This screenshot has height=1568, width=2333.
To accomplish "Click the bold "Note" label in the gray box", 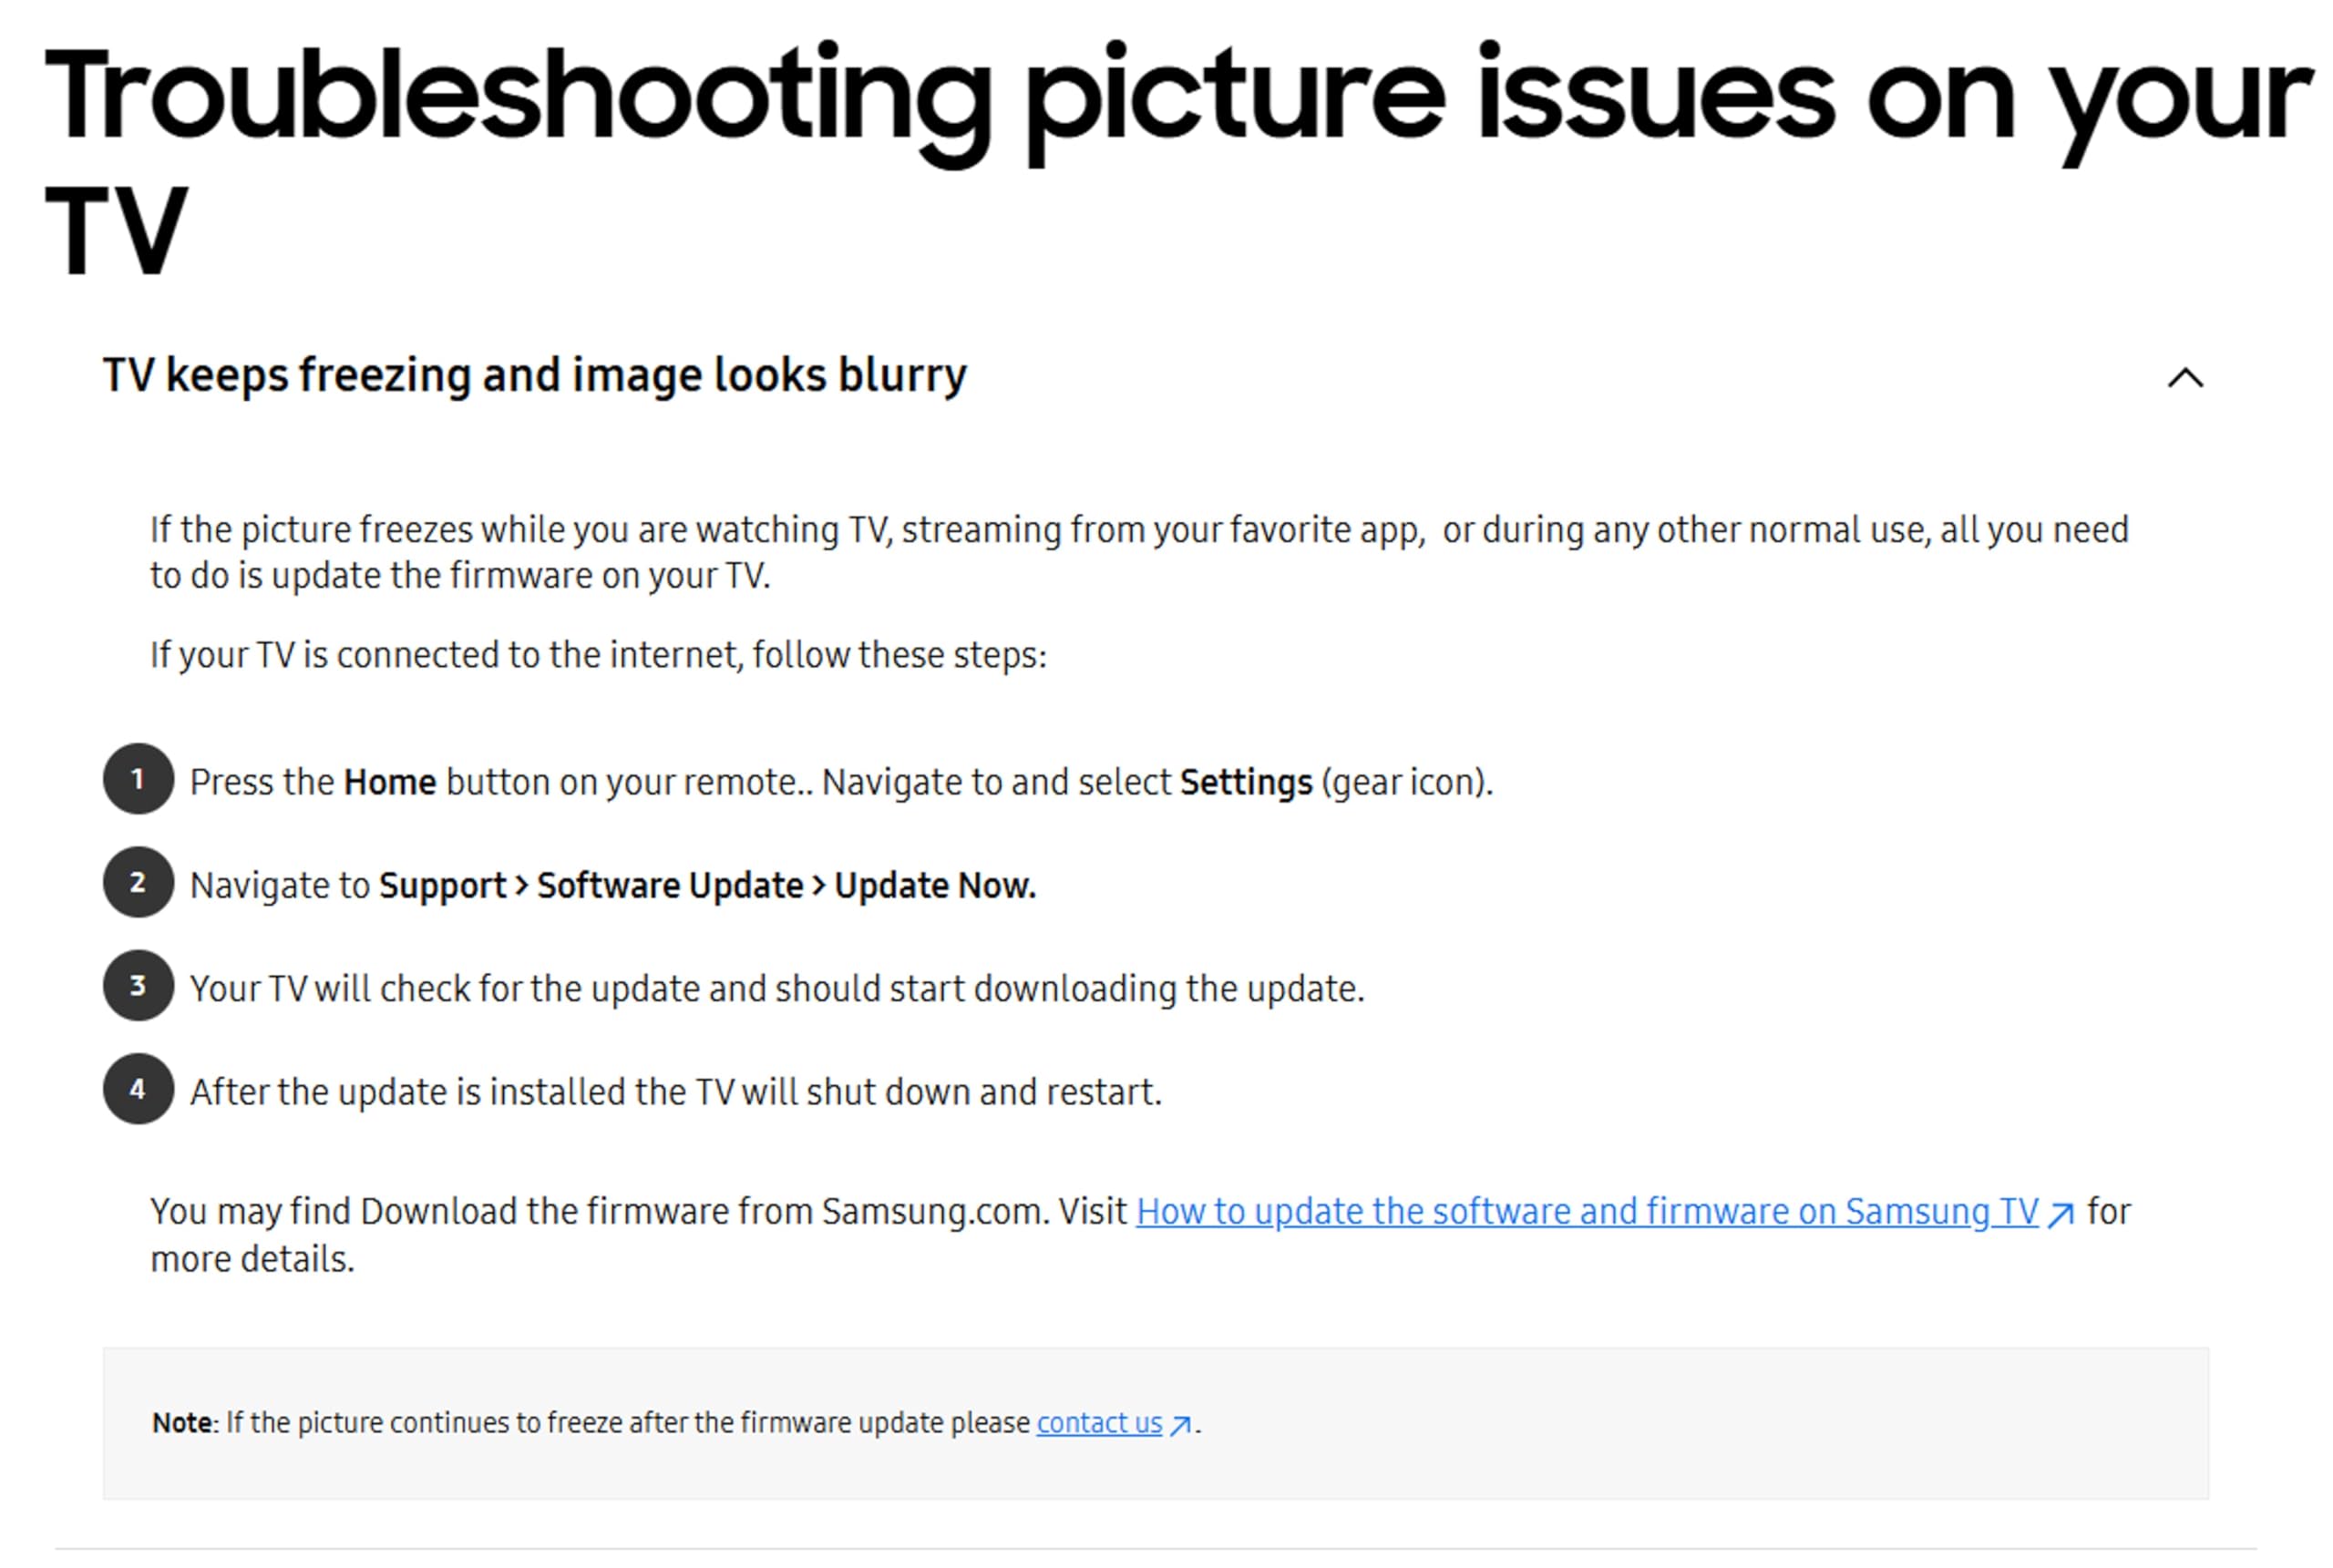I will [182, 1423].
